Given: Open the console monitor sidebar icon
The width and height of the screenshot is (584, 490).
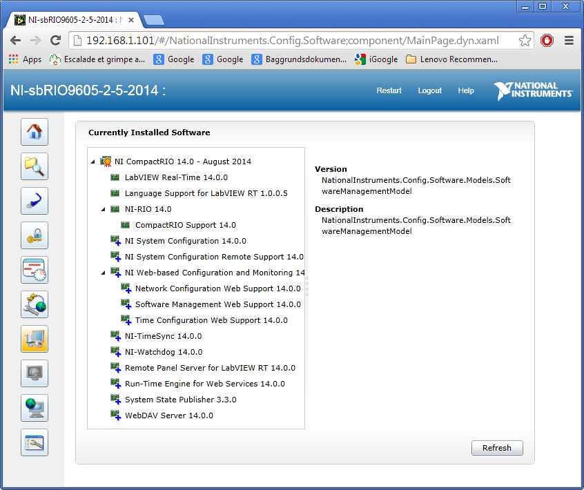Looking at the screenshot, I should point(35,373).
